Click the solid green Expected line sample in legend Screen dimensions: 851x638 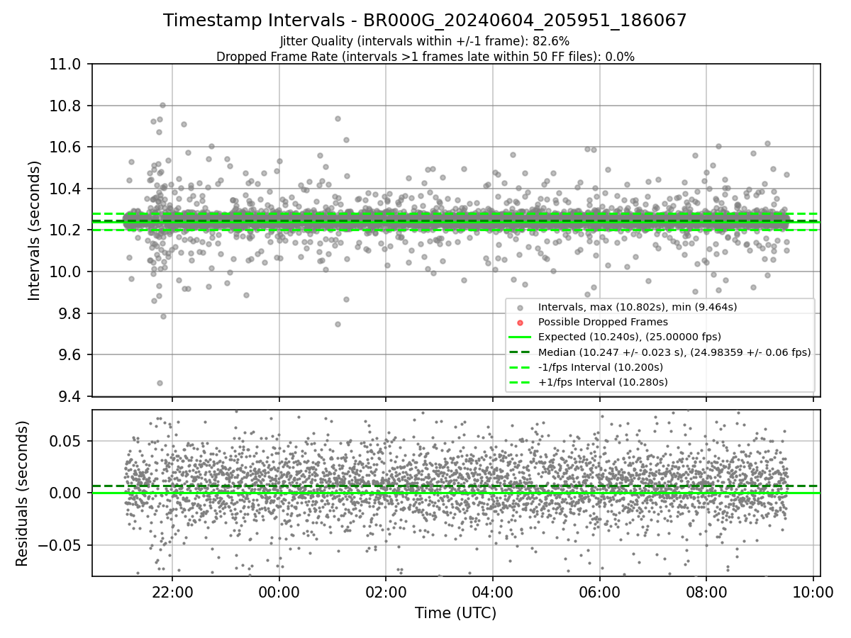pos(521,337)
